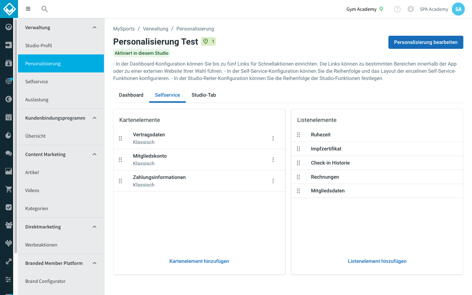The height and width of the screenshot is (295, 472).
Task: Click the dotted heart icon in the sidebar
Action: (x=9, y=243)
